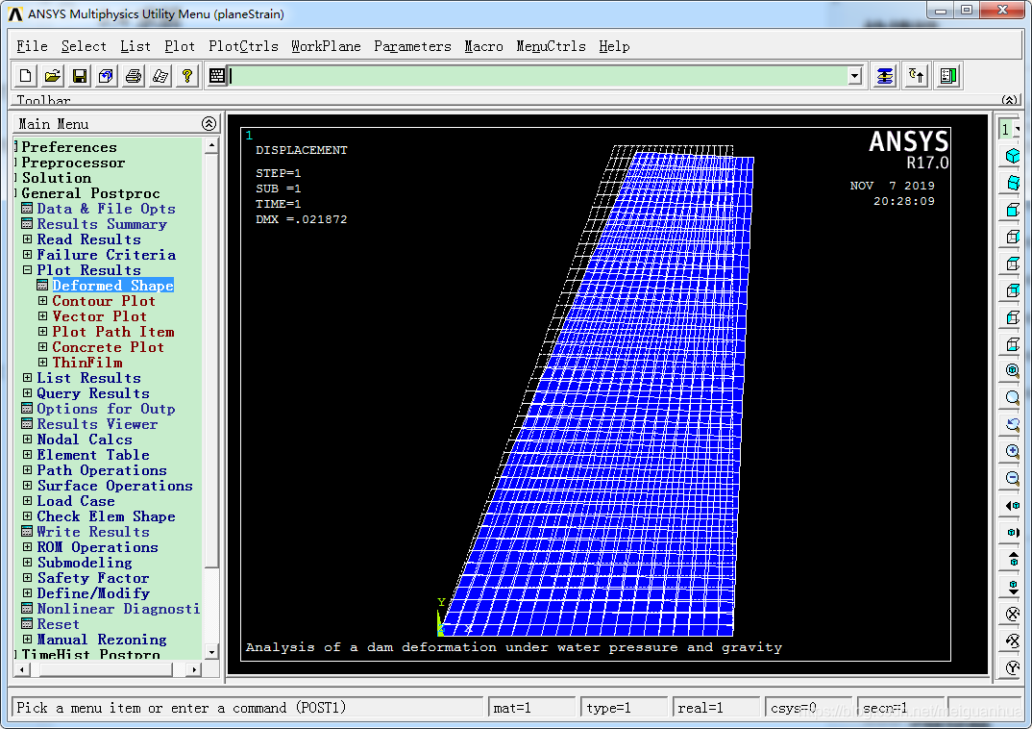1032x729 pixels.
Task: Expand the Contour Plot tree node
Action: pos(43,301)
